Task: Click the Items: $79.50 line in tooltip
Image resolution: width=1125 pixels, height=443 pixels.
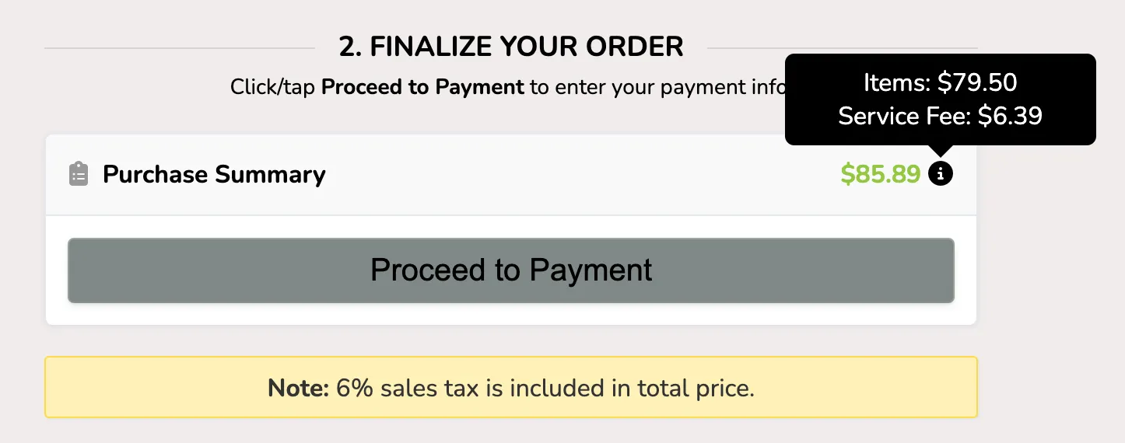Action: [x=940, y=82]
